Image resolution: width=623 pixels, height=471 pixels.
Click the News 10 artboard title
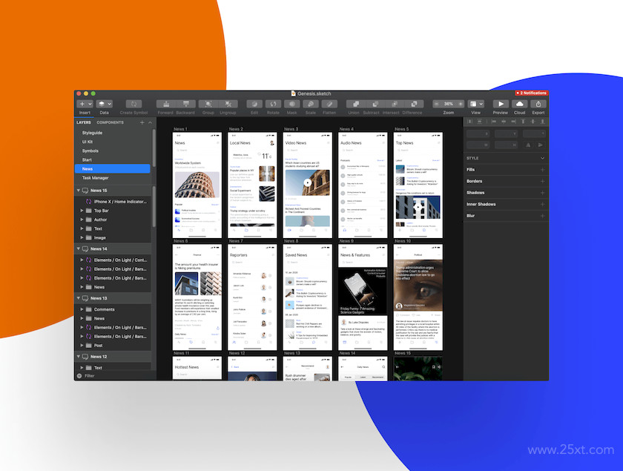pyautogui.click(x=403, y=241)
